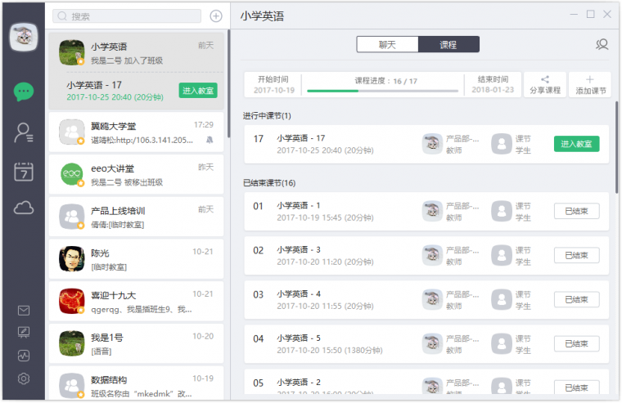Click 分享课程 share button
This screenshot has width=622, height=403.
pyautogui.click(x=546, y=84)
